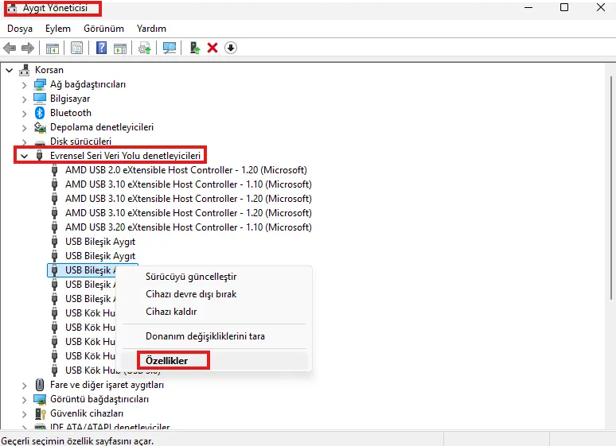Expand the Bilgisayar category
This screenshot has height=446, width=616.
click(x=25, y=99)
